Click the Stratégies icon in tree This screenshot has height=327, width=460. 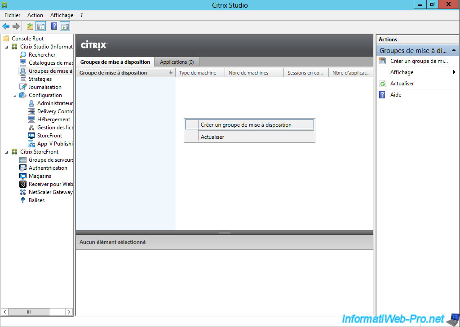(23, 79)
